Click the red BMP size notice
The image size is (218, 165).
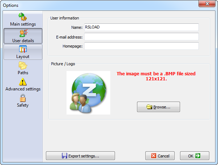[156, 76]
